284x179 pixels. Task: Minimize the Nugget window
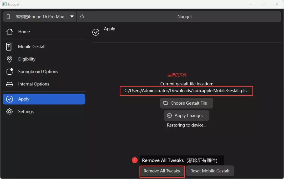coord(250,4)
